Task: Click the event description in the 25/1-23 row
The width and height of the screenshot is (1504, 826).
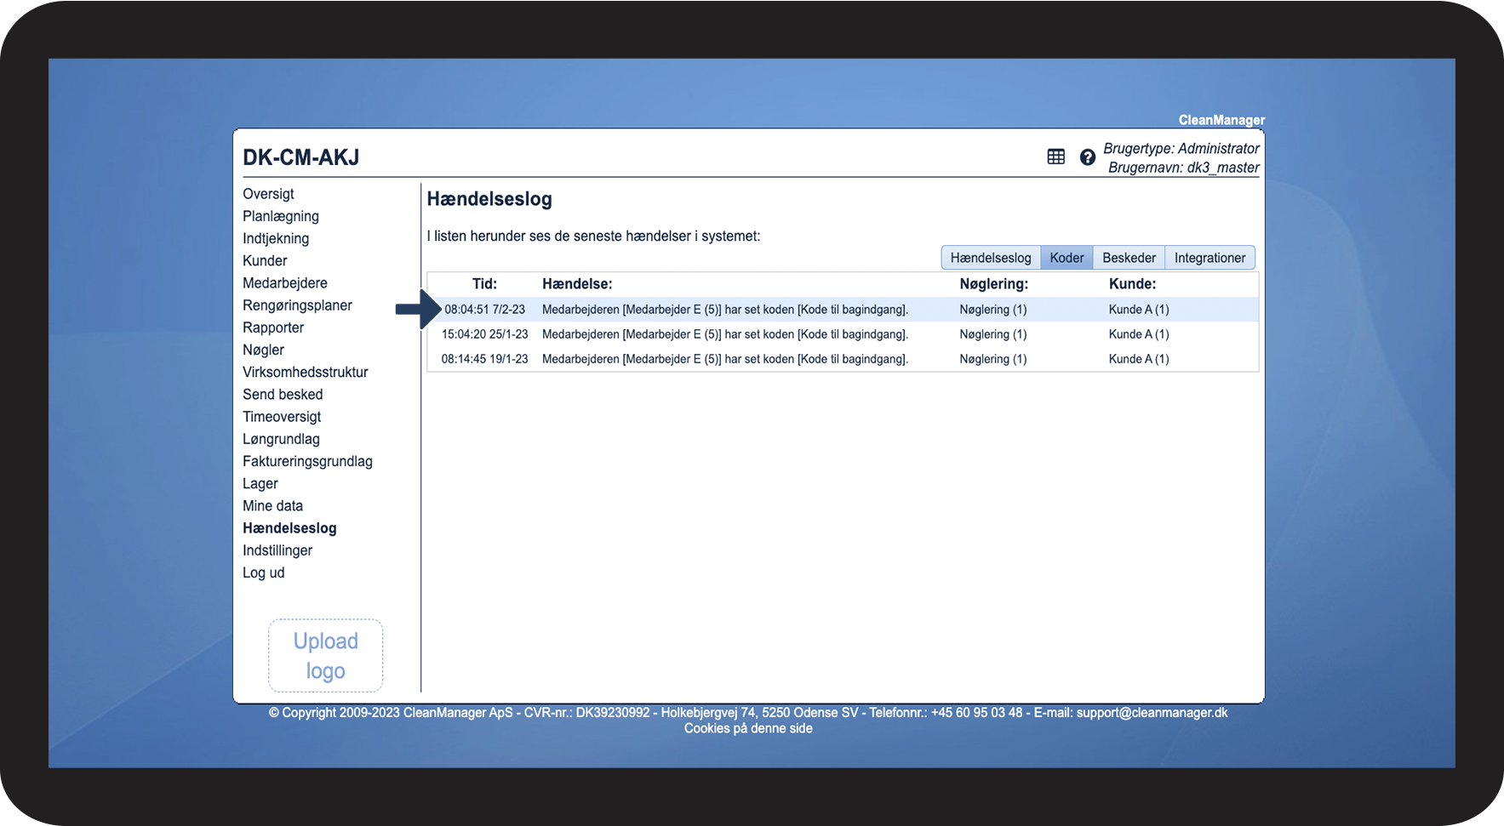Action: (725, 334)
